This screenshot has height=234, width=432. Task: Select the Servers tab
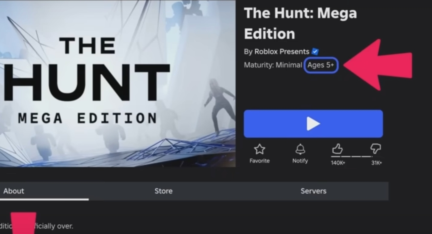(x=313, y=191)
